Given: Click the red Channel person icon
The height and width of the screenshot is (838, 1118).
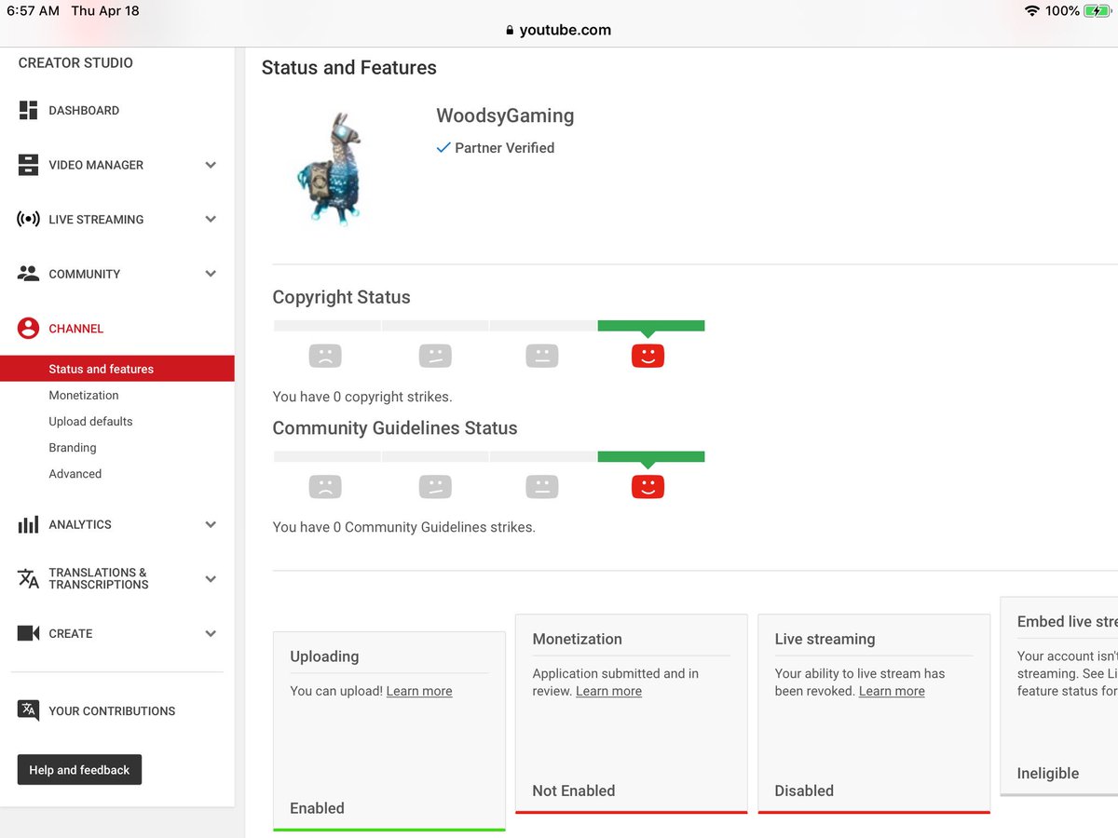Looking at the screenshot, I should (x=28, y=329).
